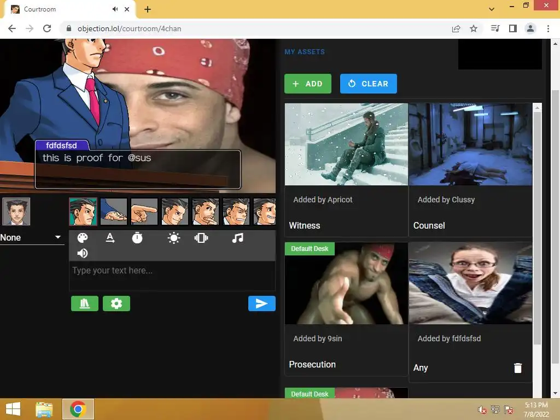Viewport: 560px width, 420px height.
Task: Expand the None dropdown
Action: click(31, 237)
